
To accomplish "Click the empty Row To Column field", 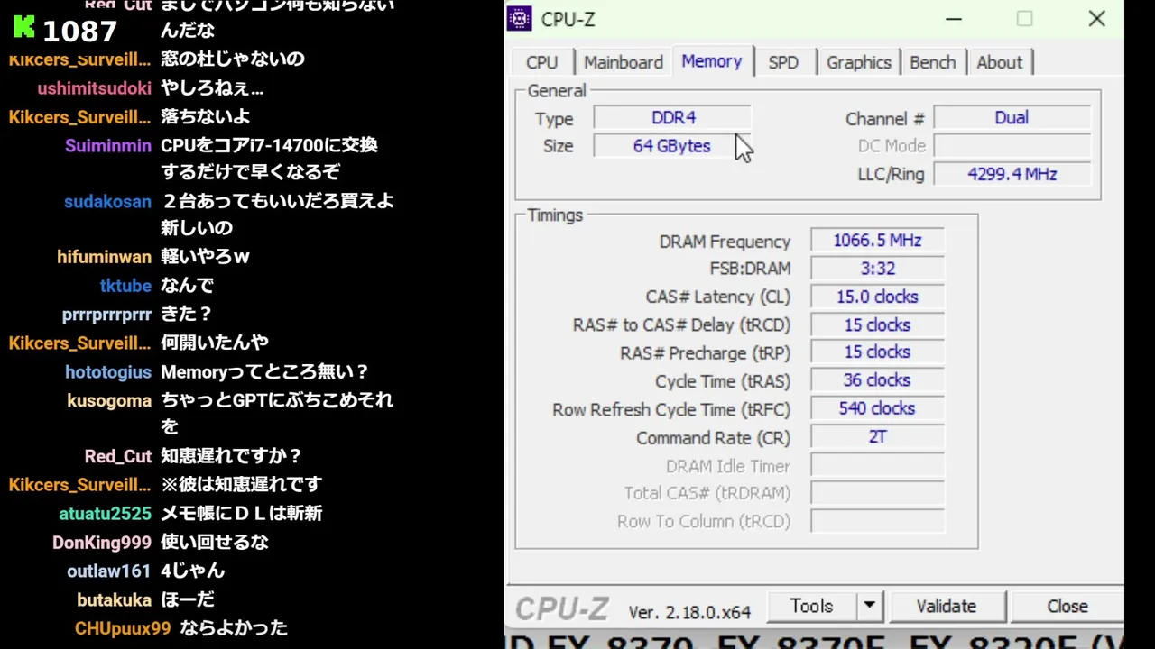I will [877, 521].
